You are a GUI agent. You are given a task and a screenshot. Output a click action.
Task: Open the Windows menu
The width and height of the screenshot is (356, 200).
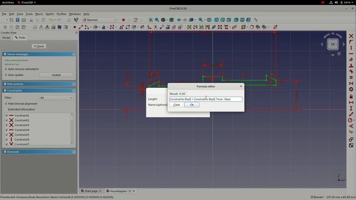[75, 14]
